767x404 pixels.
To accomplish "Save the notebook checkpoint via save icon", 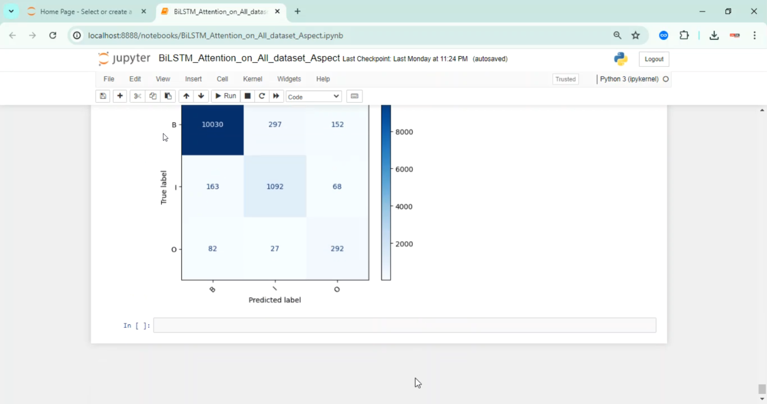I will coord(102,96).
